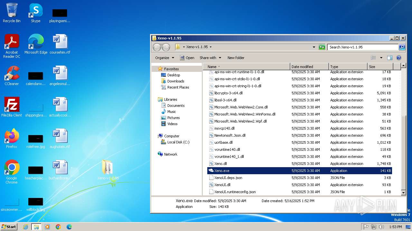Image resolution: width=412 pixels, height=231 pixels.
Task: Select the buthardcore... document on desktop
Action: pyautogui.click(x=60, y=170)
